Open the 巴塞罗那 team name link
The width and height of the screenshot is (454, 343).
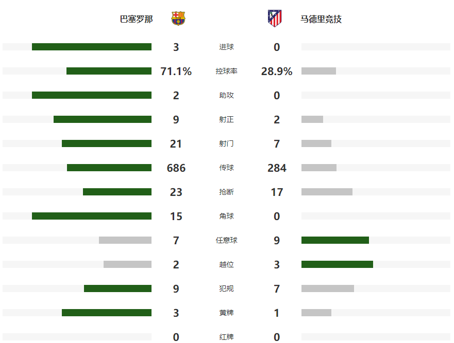136,20
